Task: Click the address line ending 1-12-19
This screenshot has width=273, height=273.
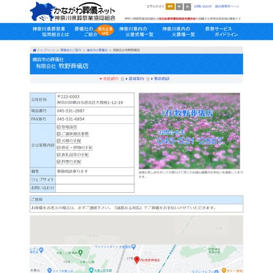Action: point(90,103)
